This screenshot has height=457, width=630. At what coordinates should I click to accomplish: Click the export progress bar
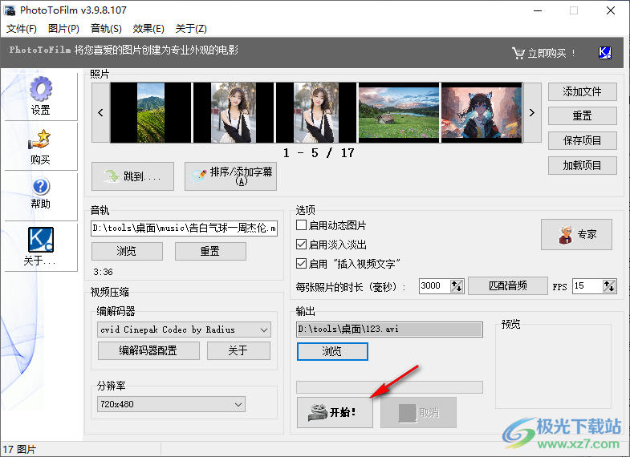[389, 387]
